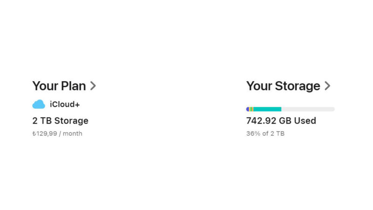Viewport: 373px width, 210px height.
Task: Click the plus sign in iCloud+
Action: tap(77, 105)
